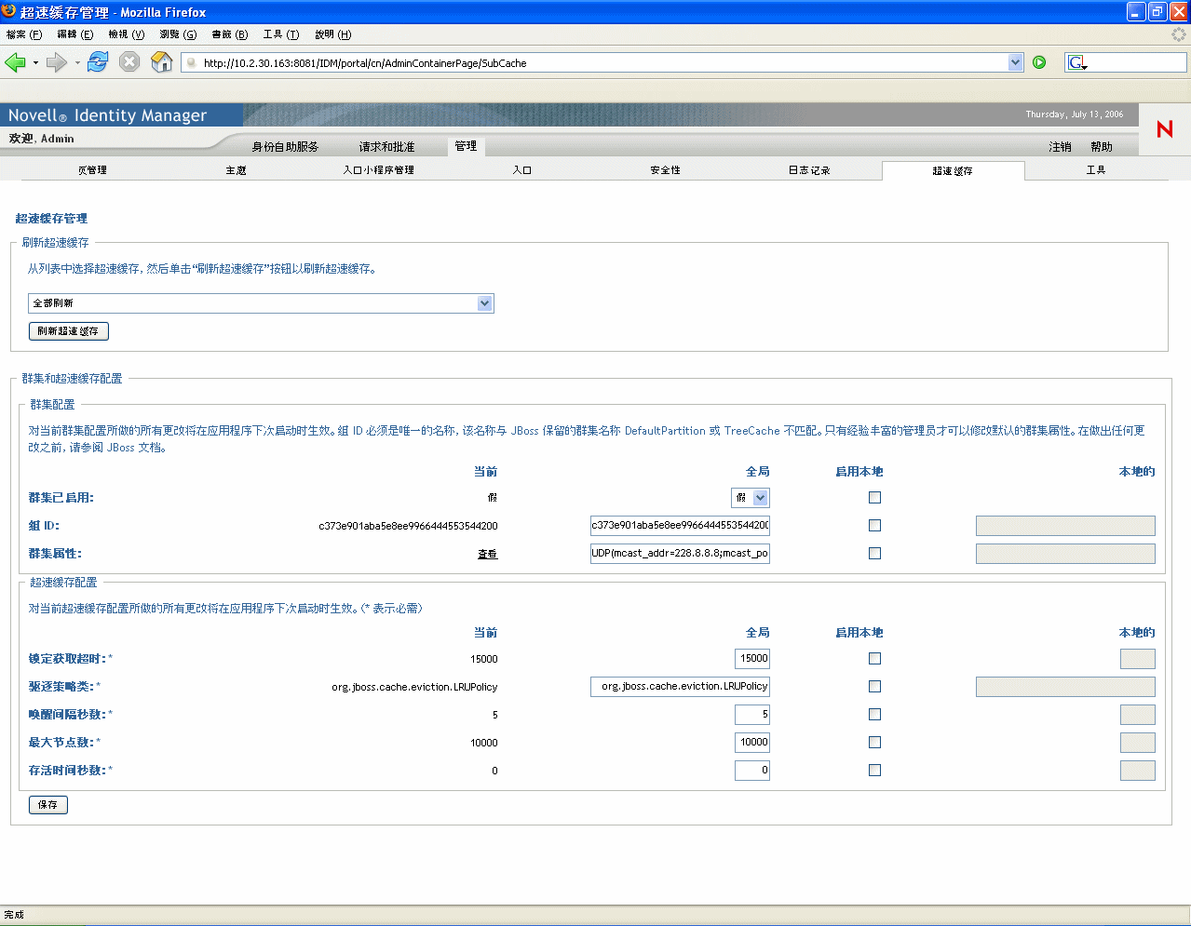Click the Google search engine icon

[x=1077, y=62]
